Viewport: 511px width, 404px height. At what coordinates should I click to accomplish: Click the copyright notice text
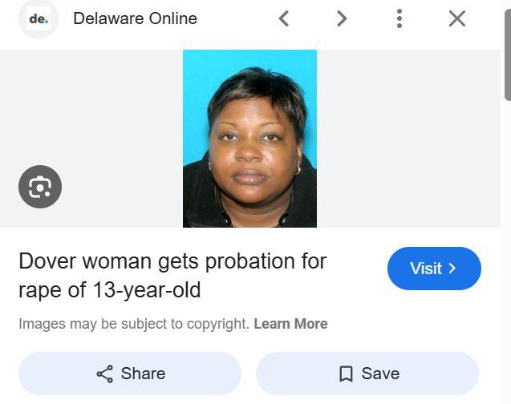coord(134,324)
